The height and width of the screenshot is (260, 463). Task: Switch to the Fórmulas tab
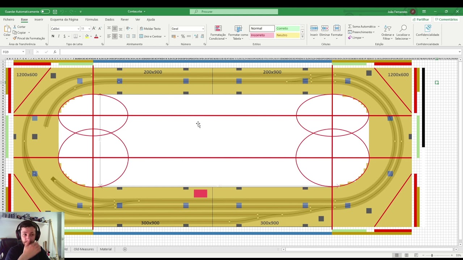click(92, 19)
